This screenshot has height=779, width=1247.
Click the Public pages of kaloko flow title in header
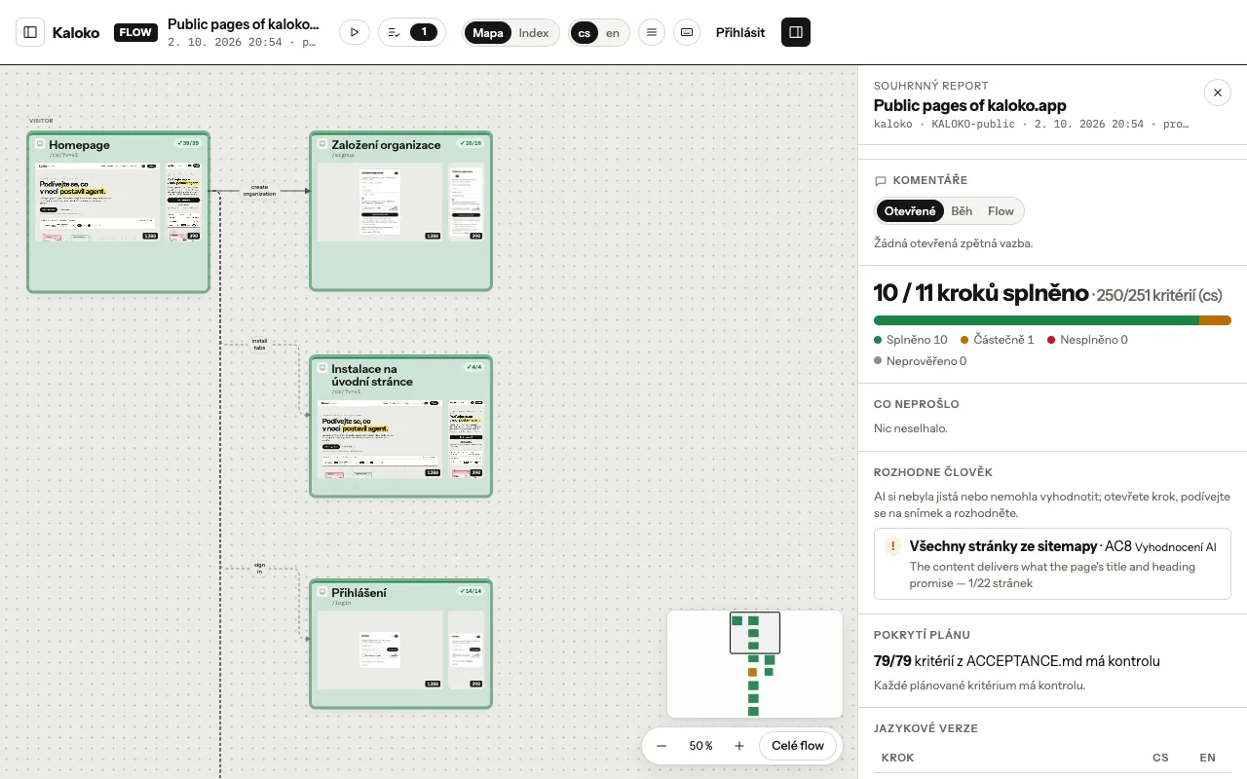(x=244, y=24)
